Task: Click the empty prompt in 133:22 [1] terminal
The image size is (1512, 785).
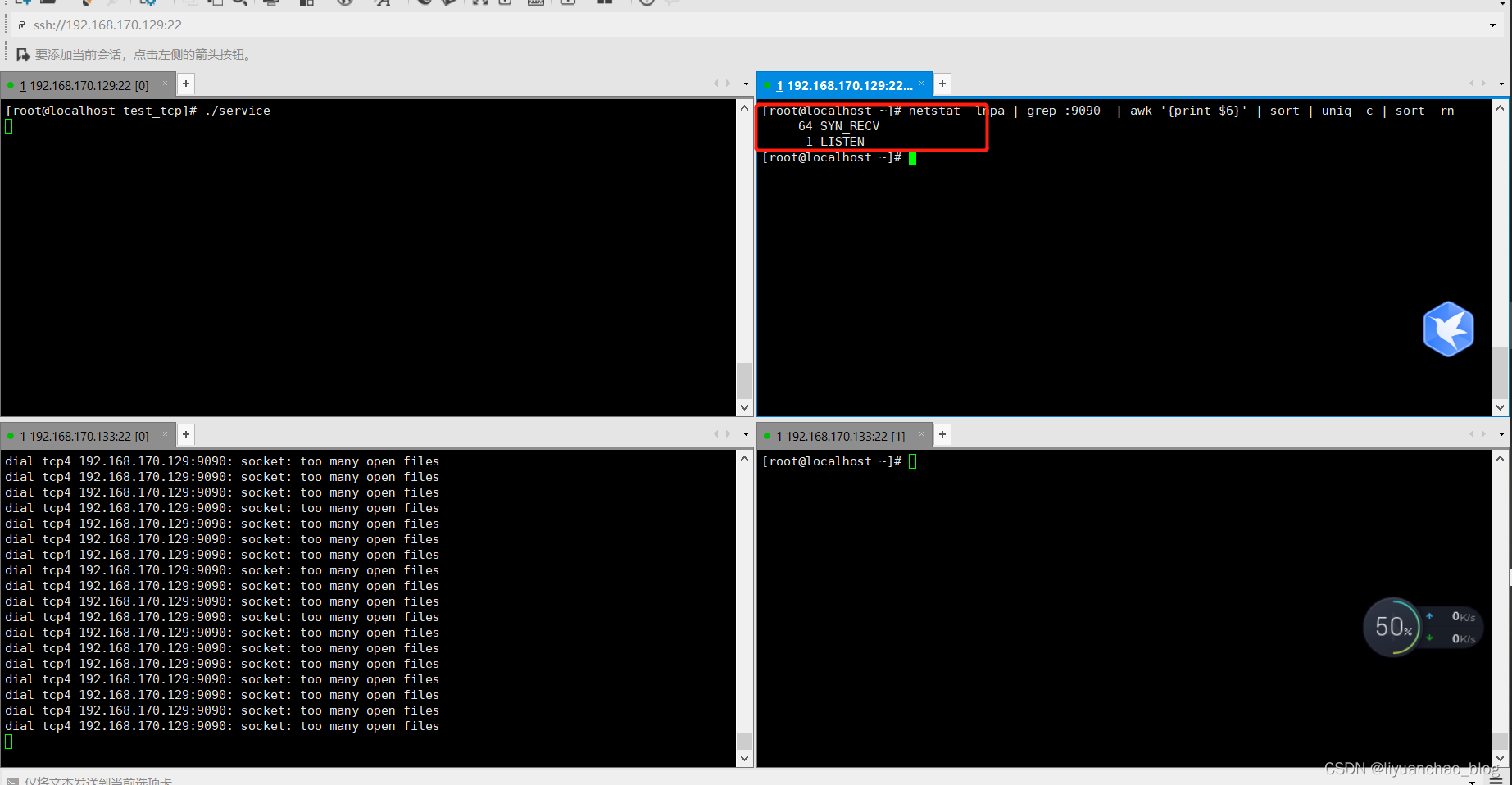Action: pyautogui.click(x=839, y=461)
